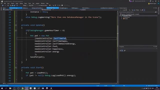Click the Alphabetical icon in Properties panel
This screenshot has width=160, height=90.
click(x=122, y=50)
